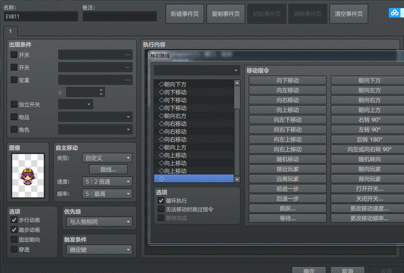Screen dimensions: 404x273
Task: Add the 前进一步 command
Action: pos(288,189)
